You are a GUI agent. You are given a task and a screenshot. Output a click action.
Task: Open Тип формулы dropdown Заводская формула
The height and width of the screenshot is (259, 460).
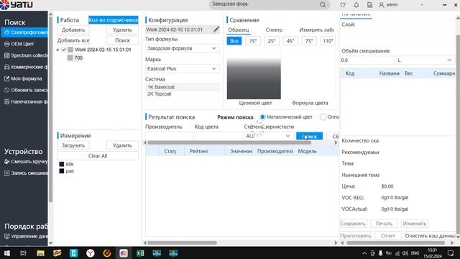click(182, 48)
